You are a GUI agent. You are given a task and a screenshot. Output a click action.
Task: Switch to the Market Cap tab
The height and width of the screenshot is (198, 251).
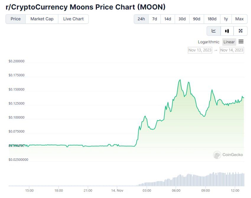click(x=42, y=19)
